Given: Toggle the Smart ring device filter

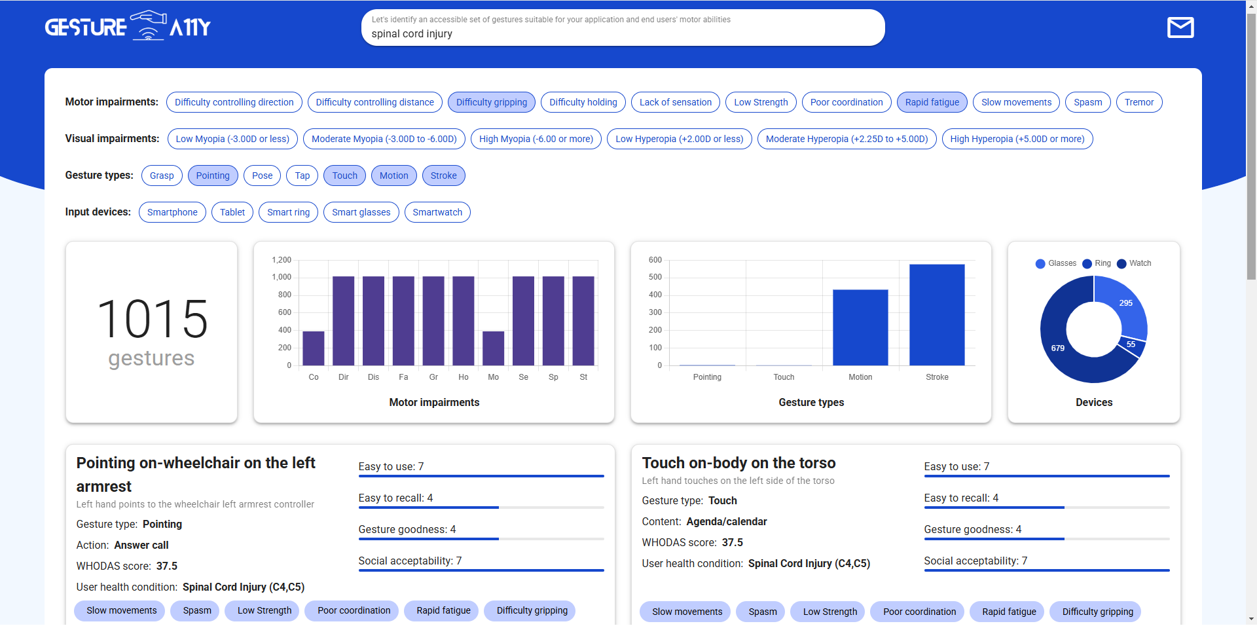Looking at the screenshot, I should (289, 212).
